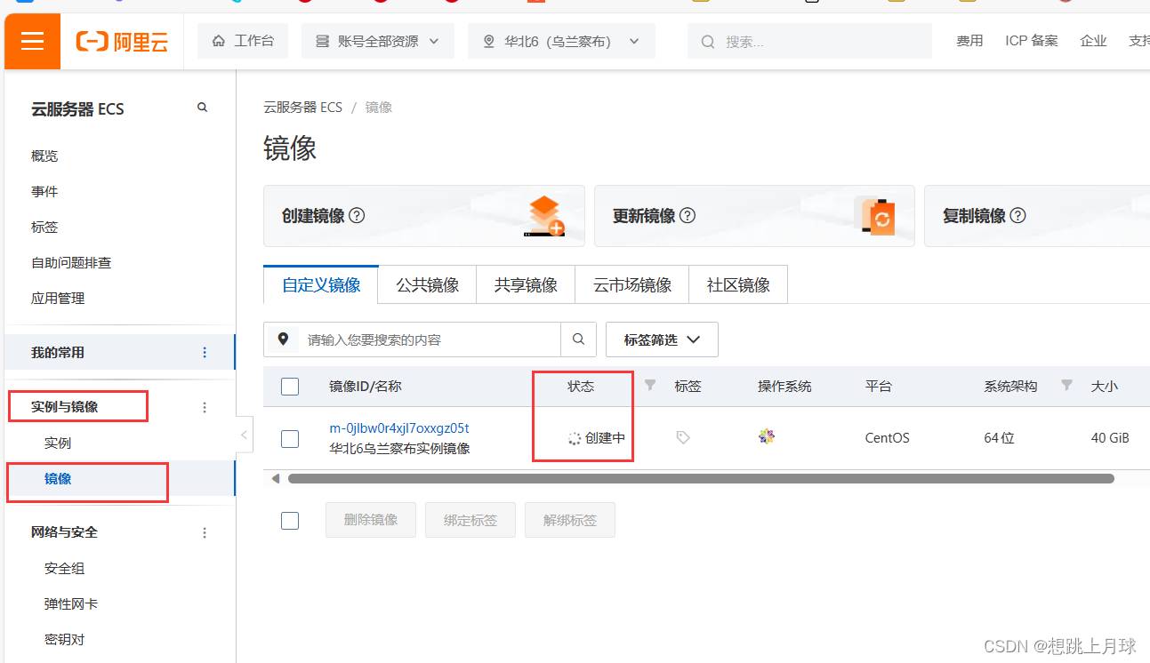Open the three-dot menu beside 实例与镜像

205,407
